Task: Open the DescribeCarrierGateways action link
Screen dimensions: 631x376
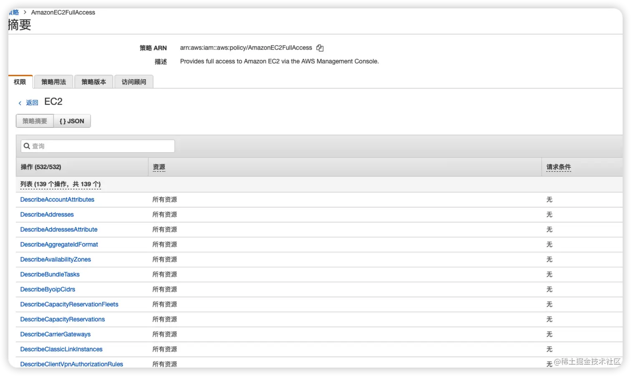Action: pos(56,335)
